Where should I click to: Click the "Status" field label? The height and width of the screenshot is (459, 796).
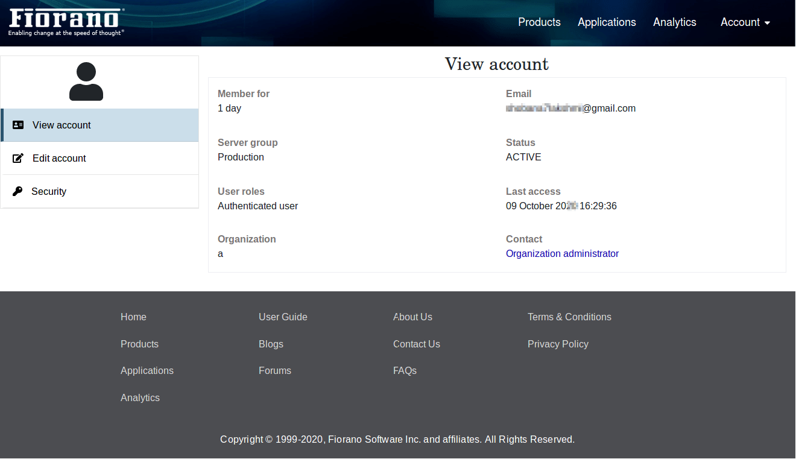coord(520,143)
